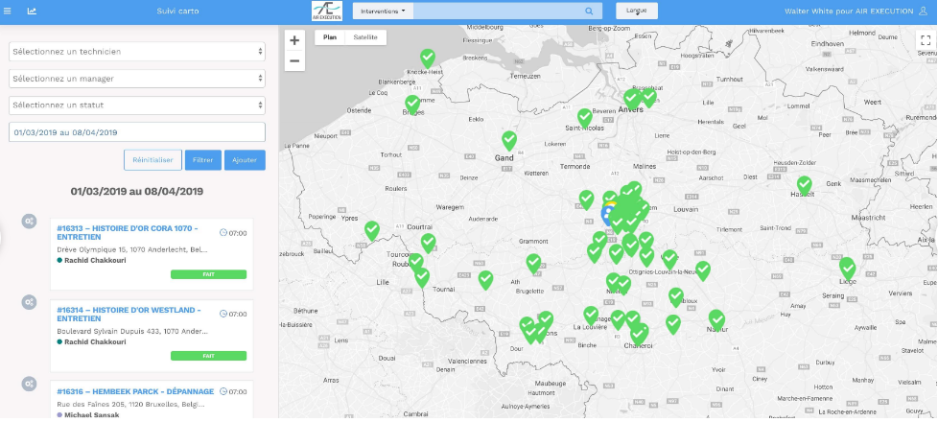Viewport: 938px width, 422px height.
Task: Click the search magnifier icon
Action: [589, 11]
